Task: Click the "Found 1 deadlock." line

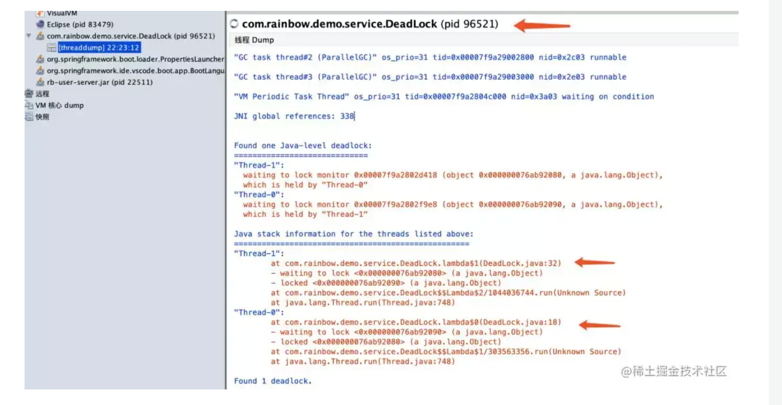Action: point(273,381)
